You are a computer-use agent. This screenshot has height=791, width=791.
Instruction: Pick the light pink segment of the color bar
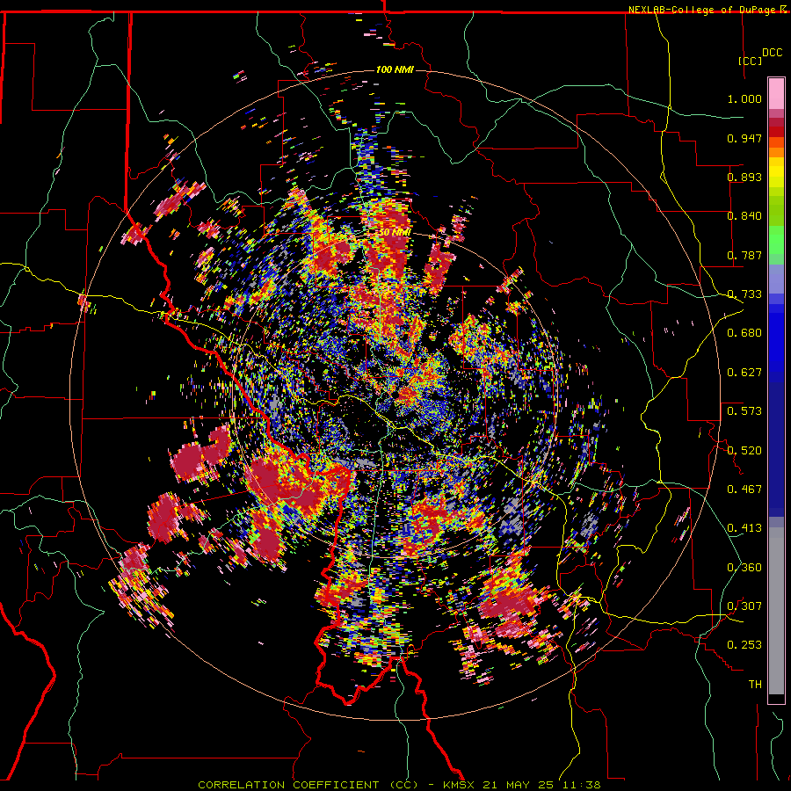coord(776,93)
